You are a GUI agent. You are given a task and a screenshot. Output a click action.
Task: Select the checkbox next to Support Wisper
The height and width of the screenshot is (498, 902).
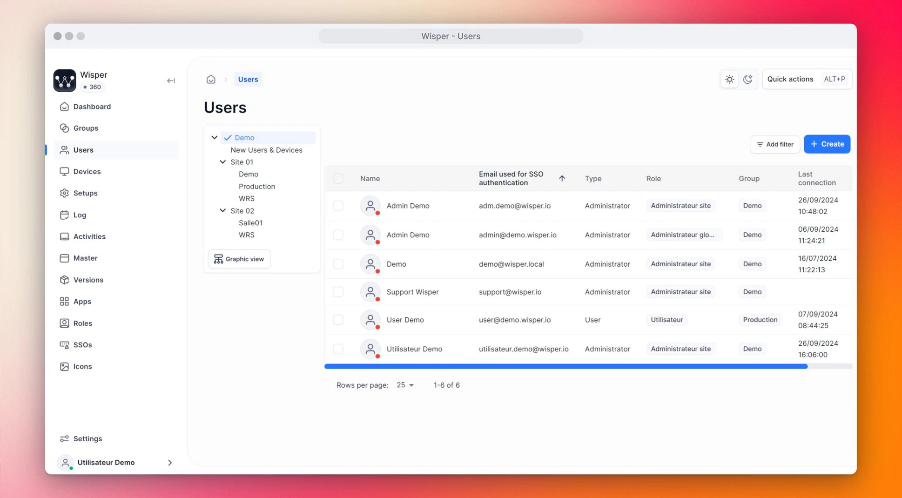338,292
